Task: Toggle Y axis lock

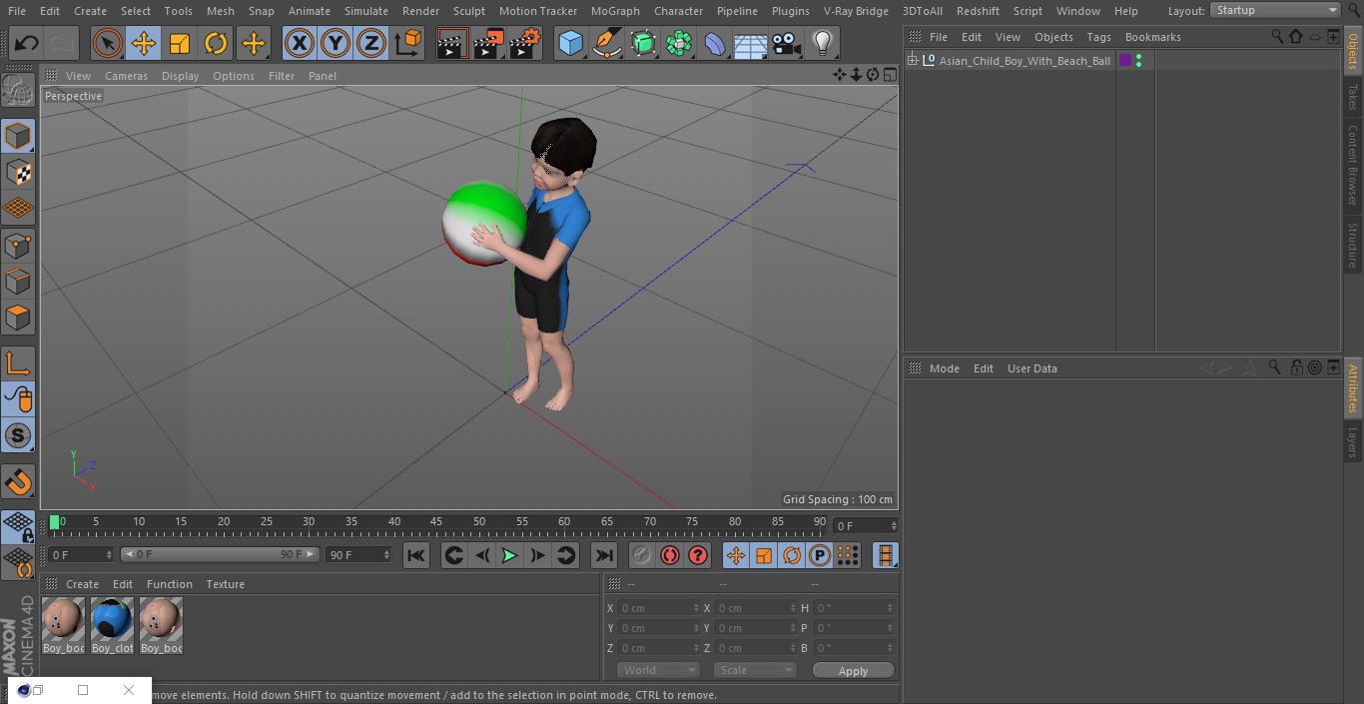Action: click(336, 44)
